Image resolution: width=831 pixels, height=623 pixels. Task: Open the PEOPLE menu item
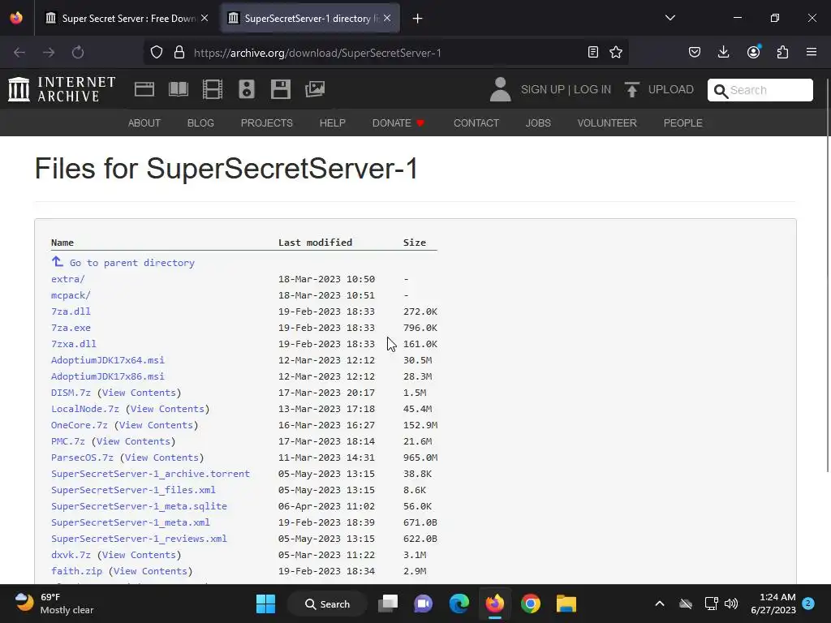(682, 123)
